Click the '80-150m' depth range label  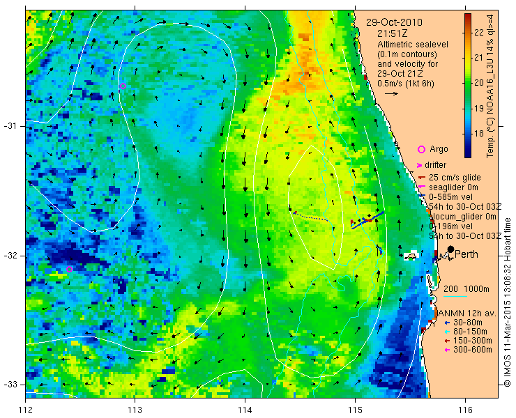tap(470, 332)
